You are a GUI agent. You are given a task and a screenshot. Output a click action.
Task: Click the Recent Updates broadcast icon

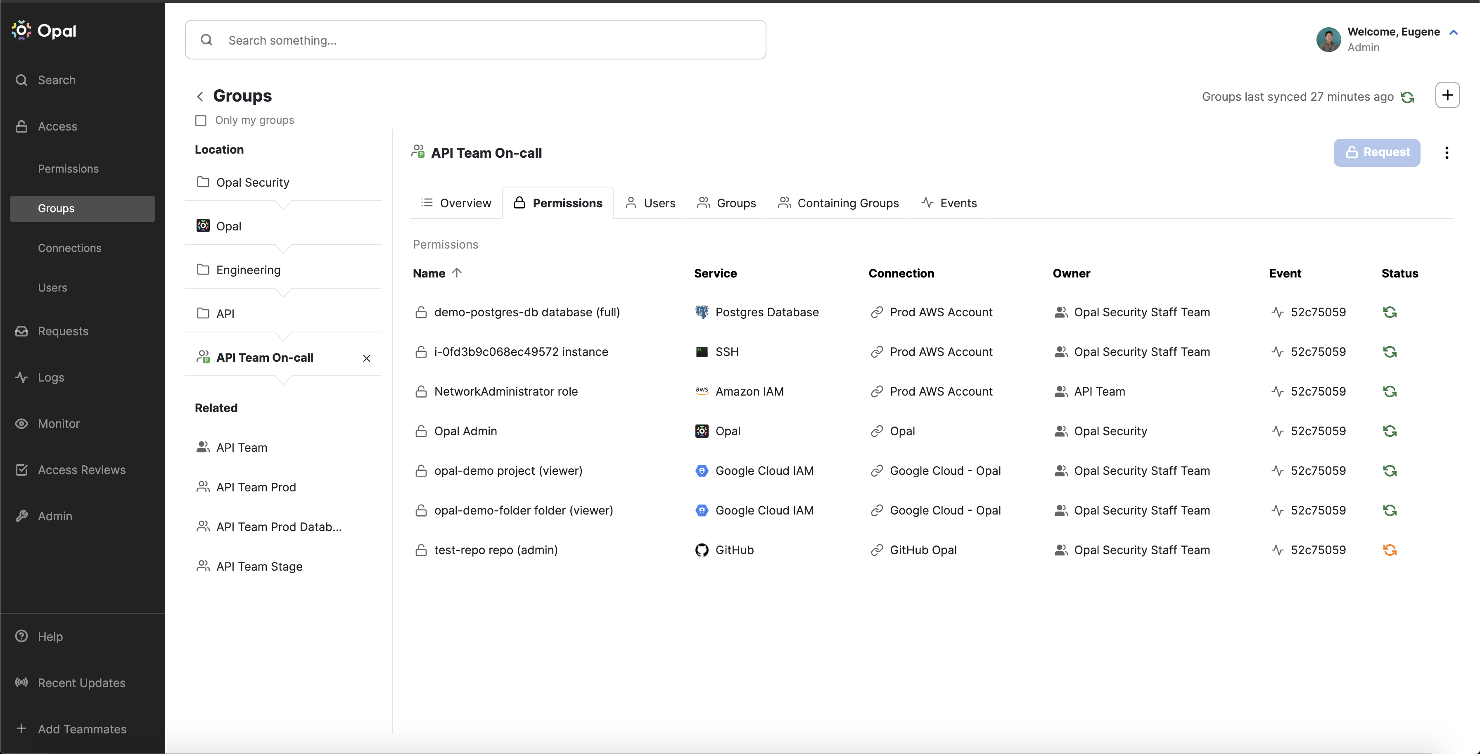[21, 683]
